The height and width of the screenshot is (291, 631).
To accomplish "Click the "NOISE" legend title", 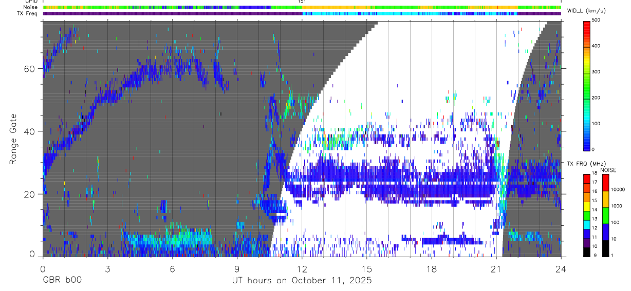I will 608,170.
